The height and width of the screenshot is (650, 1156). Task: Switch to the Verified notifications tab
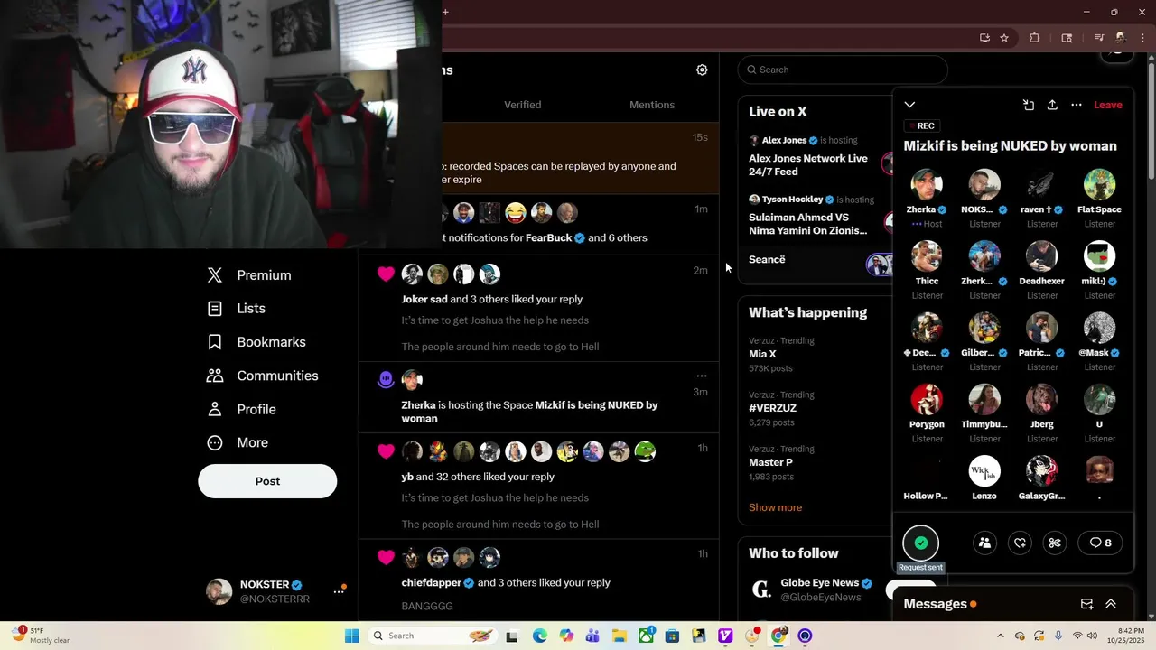pos(522,105)
